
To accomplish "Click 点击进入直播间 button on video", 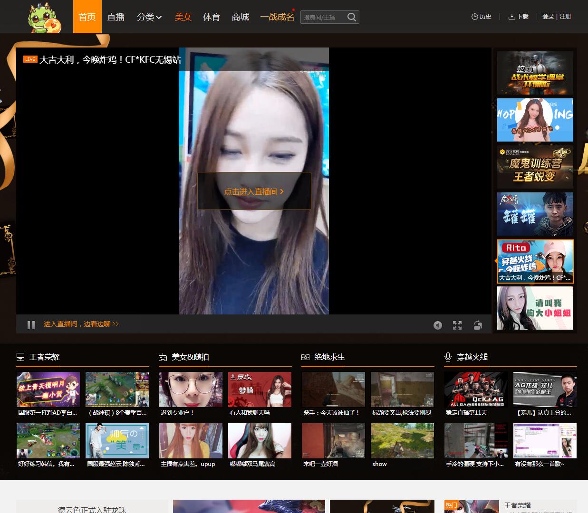I will click(x=254, y=191).
